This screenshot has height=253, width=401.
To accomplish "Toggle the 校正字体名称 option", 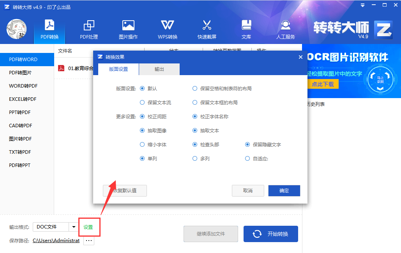I will [x=195, y=116].
